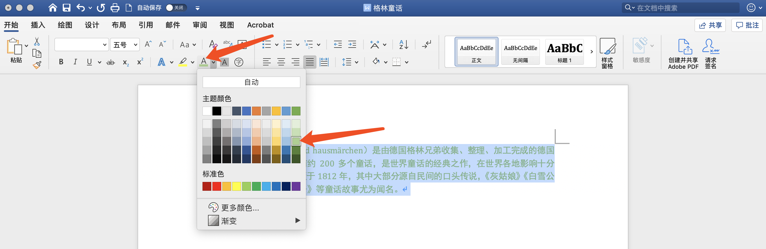This screenshot has width=766, height=249.
Task: Click the Sort A-Z icon
Action: 404,45
